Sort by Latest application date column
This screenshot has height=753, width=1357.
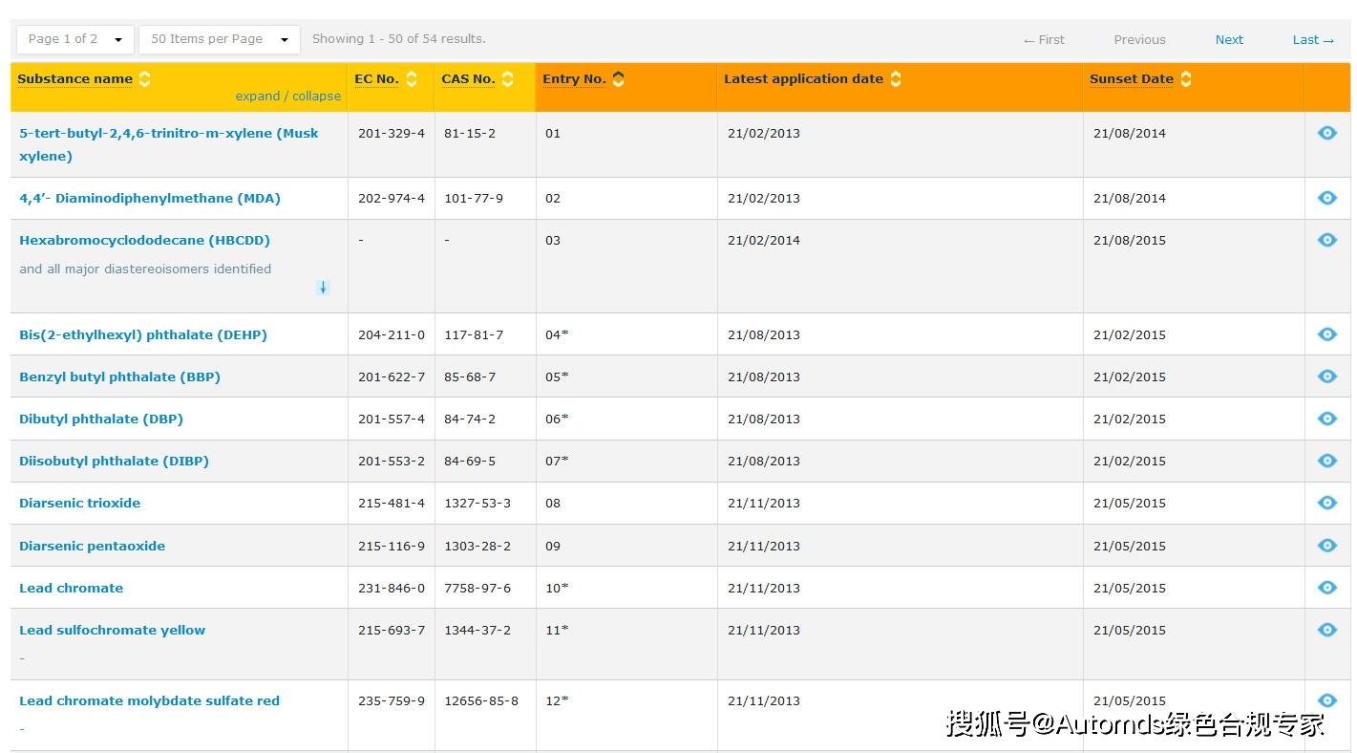coord(895,78)
